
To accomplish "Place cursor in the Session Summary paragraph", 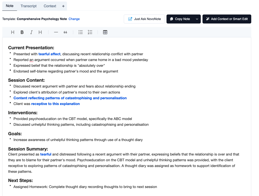I will coord(123,163).
